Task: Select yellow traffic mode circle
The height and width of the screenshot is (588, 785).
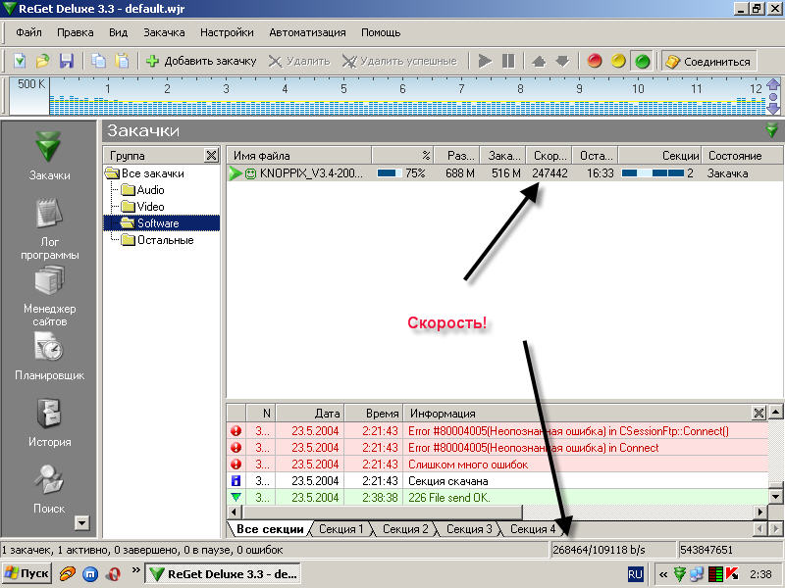Action: tap(618, 61)
